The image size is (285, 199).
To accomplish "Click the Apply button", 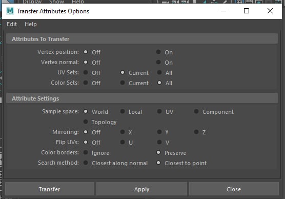I will [x=142, y=189].
